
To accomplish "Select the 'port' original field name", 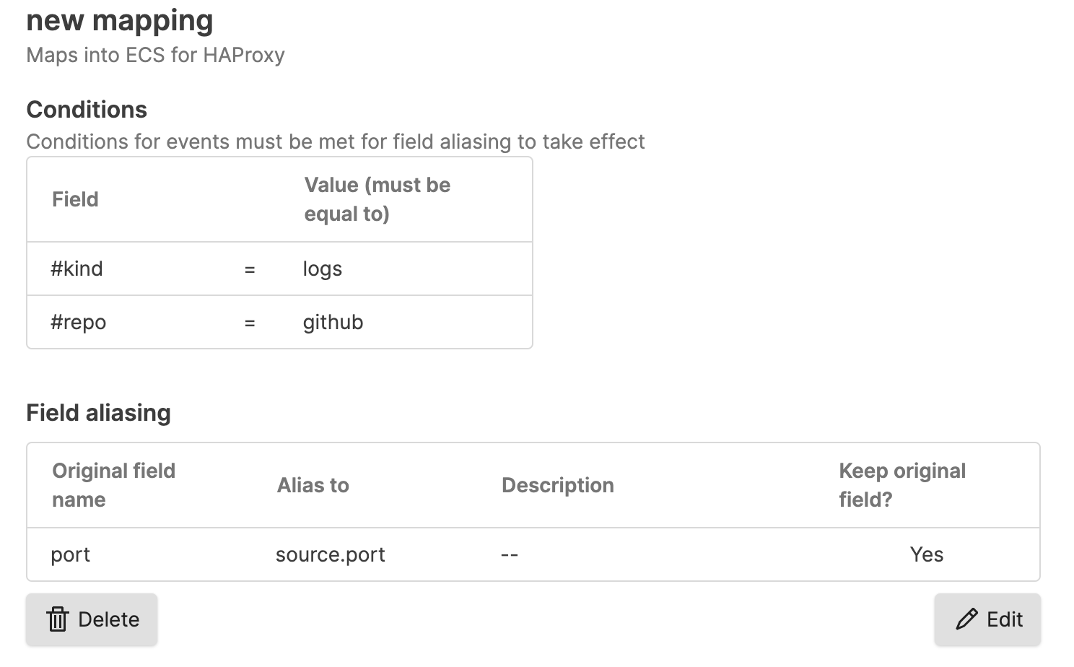I will tap(70, 554).
